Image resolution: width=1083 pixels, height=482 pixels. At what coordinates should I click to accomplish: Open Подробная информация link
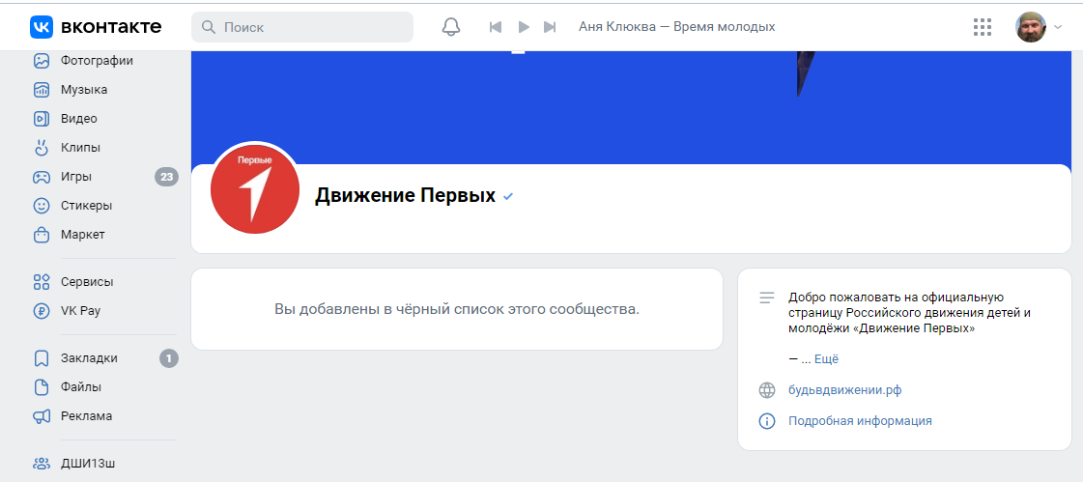860,420
